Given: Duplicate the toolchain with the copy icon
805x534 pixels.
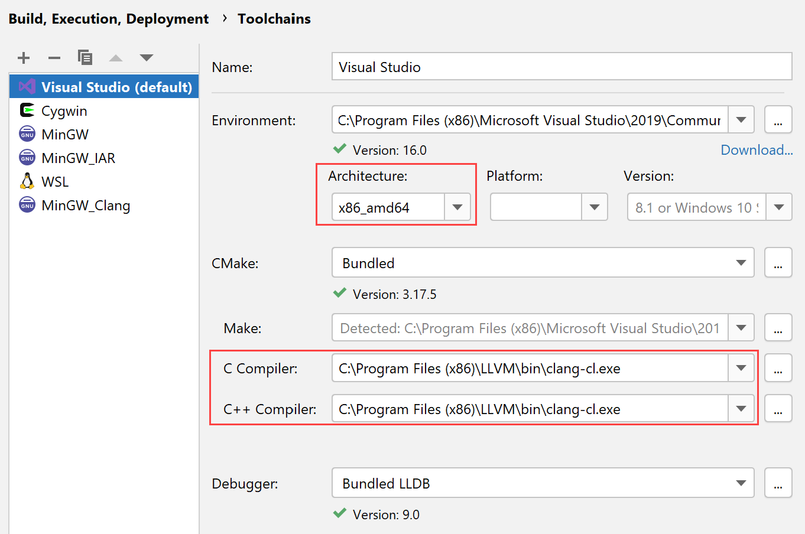Looking at the screenshot, I should pyautogui.click(x=85, y=58).
